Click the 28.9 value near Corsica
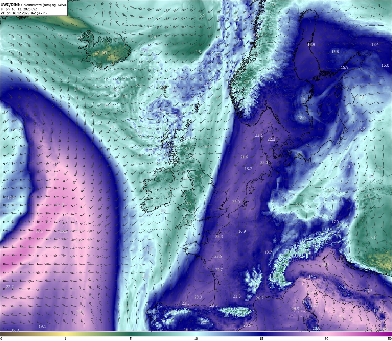This screenshot has height=341, width=392. (x=295, y=309)
